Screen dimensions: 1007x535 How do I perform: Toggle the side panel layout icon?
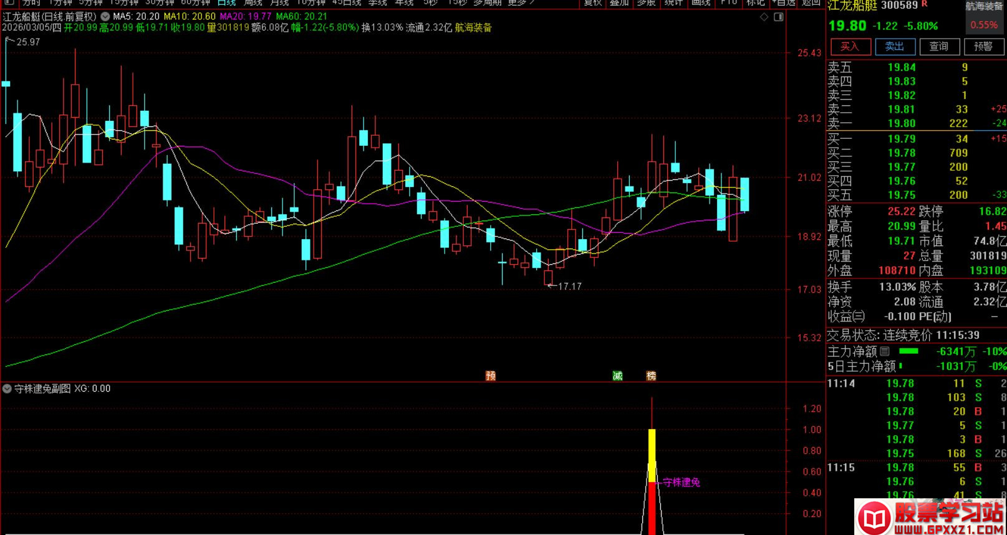point(778,17)
